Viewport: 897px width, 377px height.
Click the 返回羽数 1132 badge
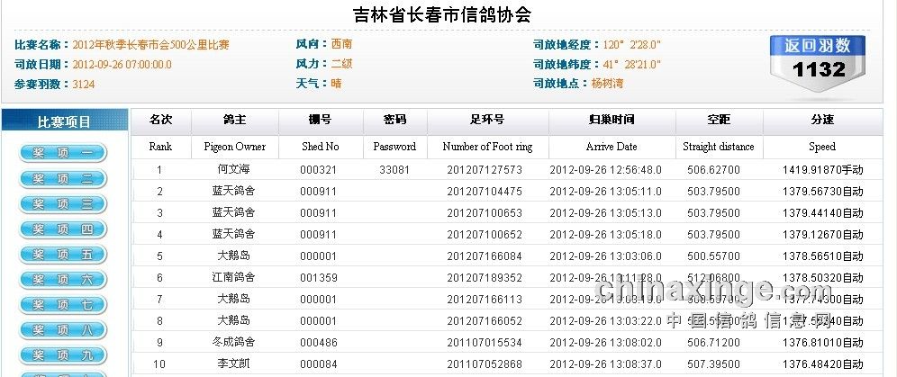coord(818,61)
